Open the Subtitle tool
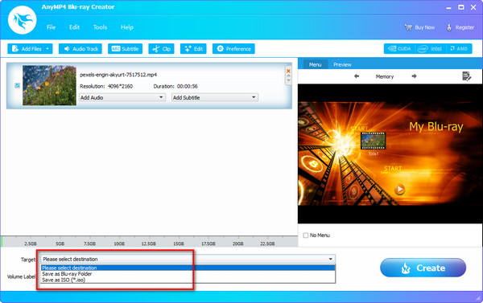The width and height of the screenshot is (483, 303). (125, 48)
